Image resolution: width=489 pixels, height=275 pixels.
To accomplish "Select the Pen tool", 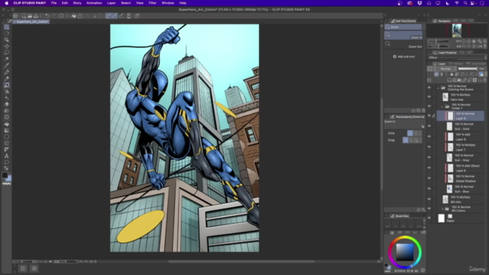I will [x=7, y=72].
